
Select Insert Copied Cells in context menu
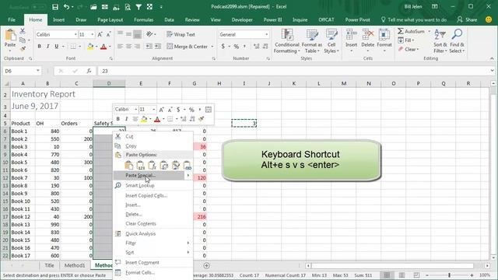click(153, 195)
